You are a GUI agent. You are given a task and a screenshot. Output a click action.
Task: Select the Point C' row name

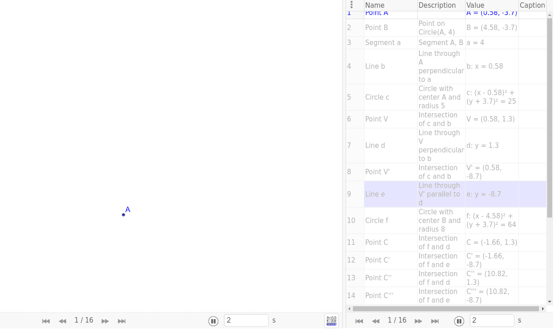(x=378, y=260)
